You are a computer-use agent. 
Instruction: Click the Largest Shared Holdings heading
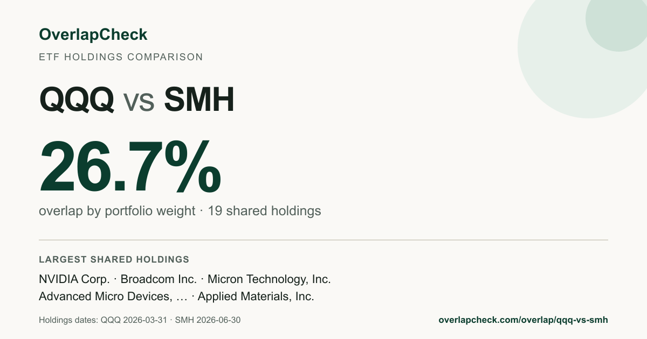(x=114, y=260)
